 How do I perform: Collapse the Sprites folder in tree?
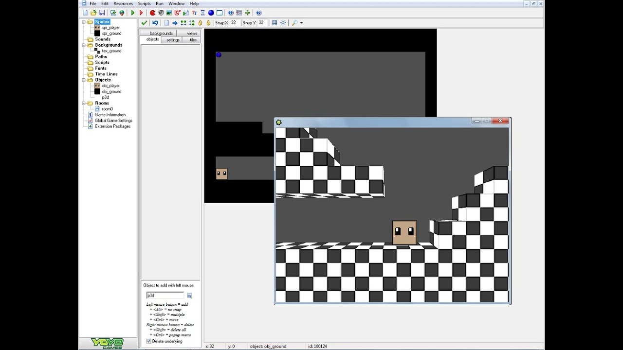pos(84,22)
